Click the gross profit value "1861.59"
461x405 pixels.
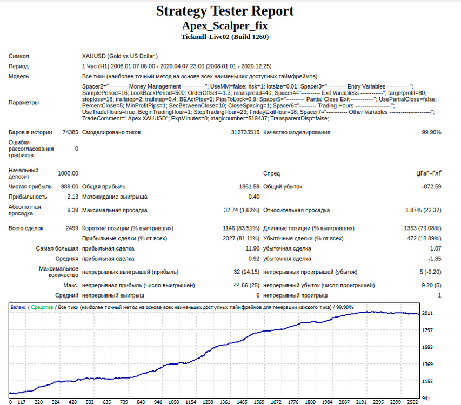249,187
